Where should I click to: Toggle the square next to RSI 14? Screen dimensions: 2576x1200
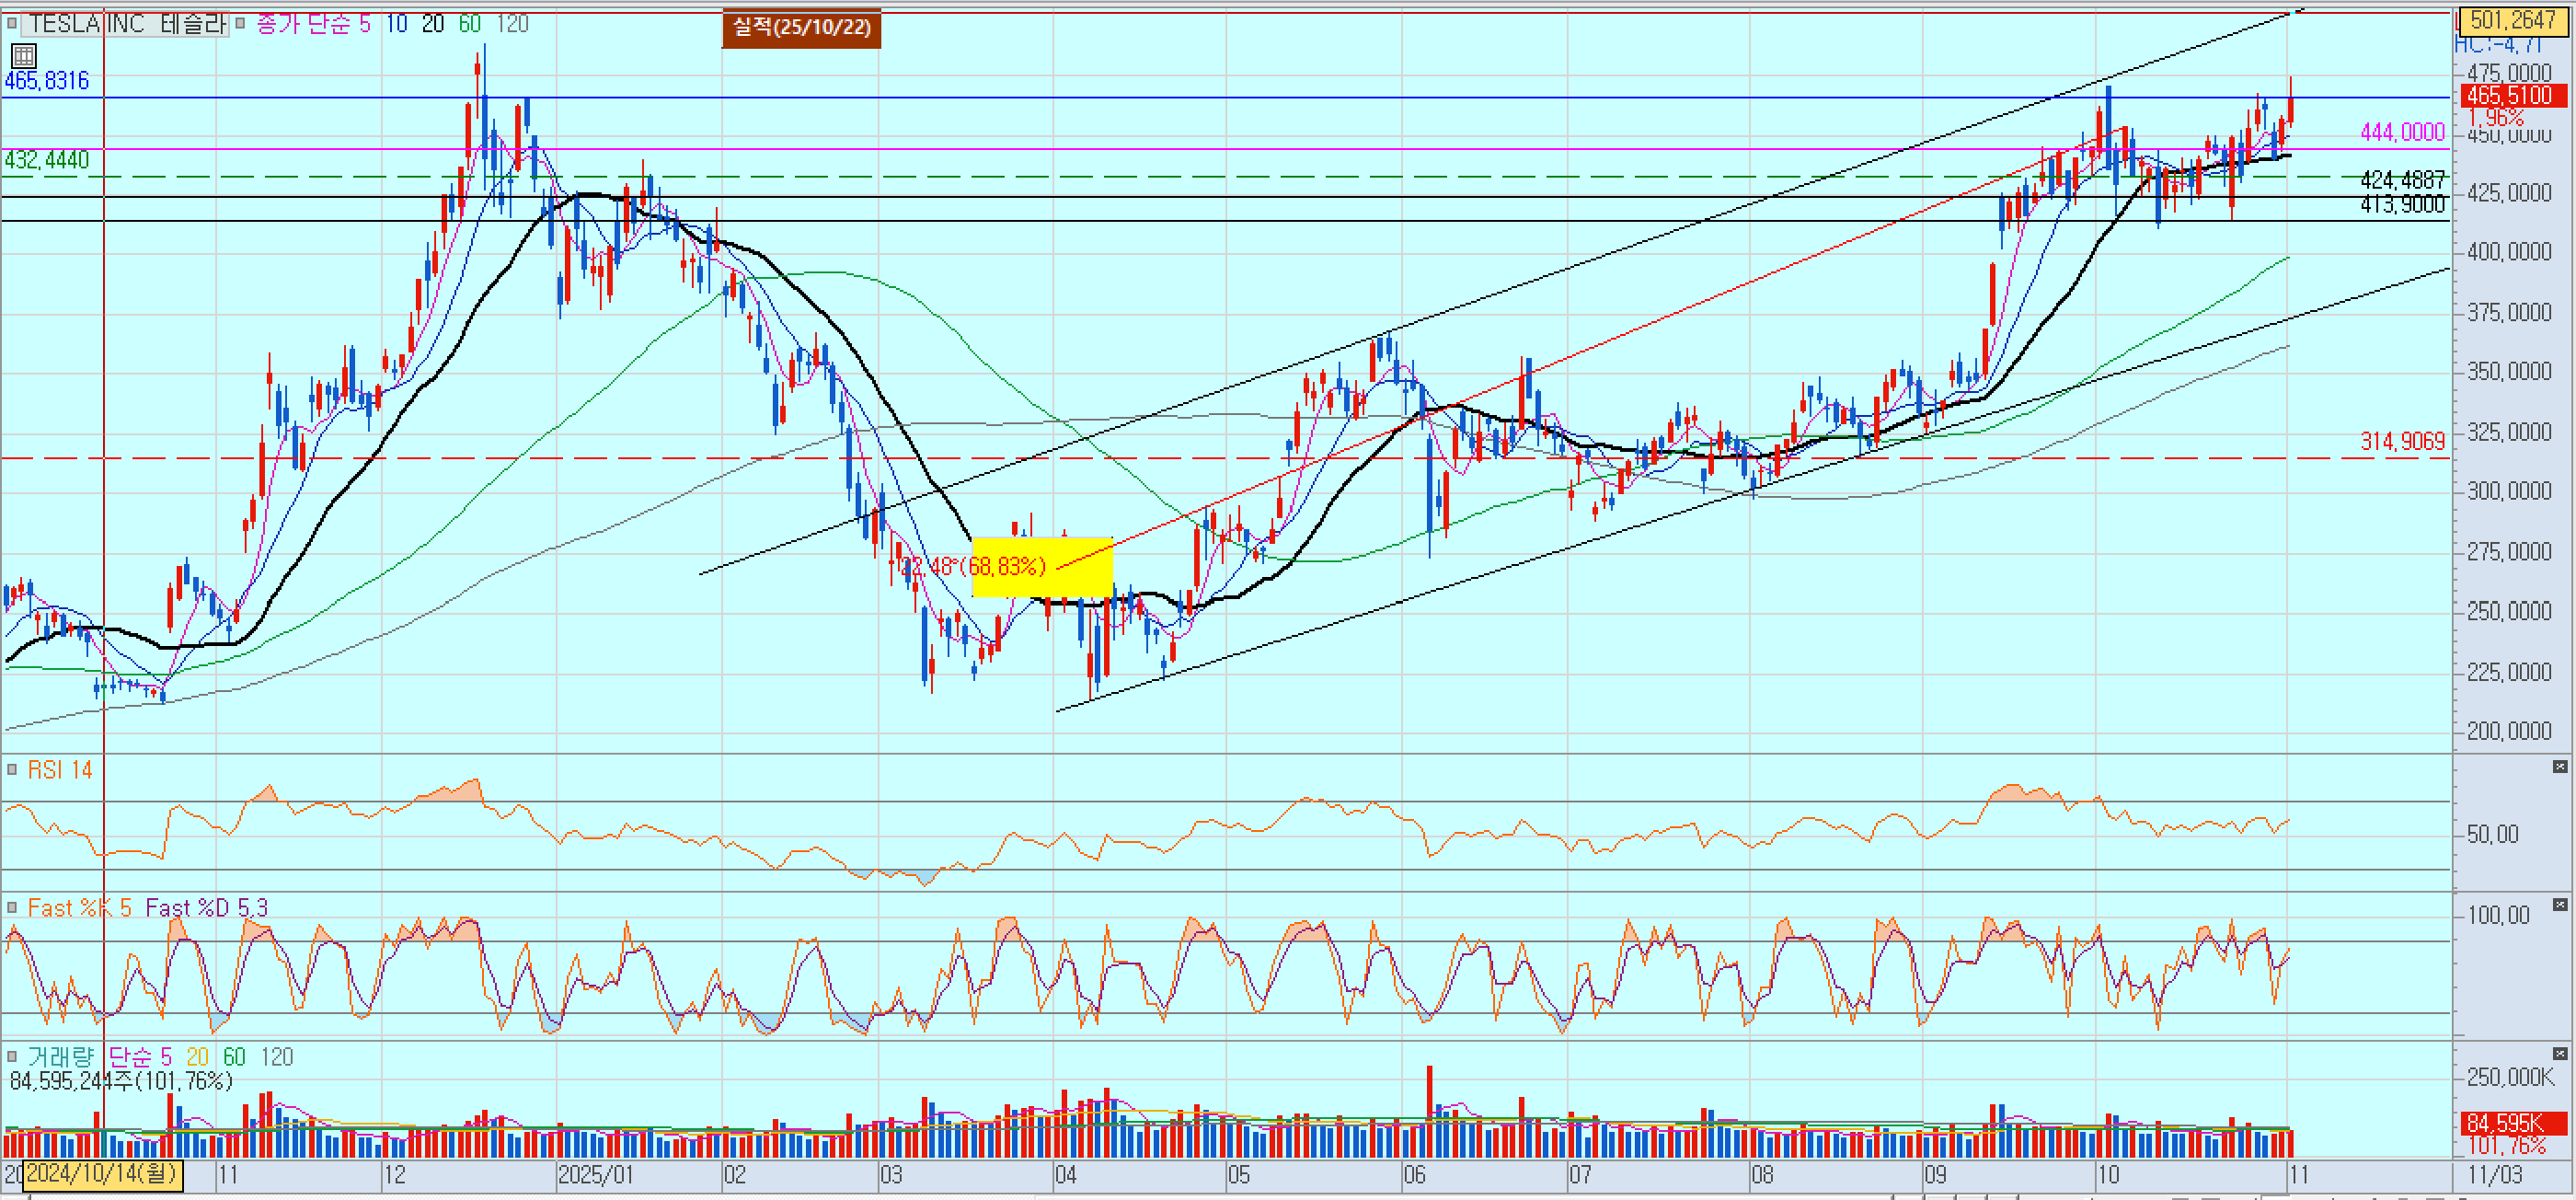point(12,769)
